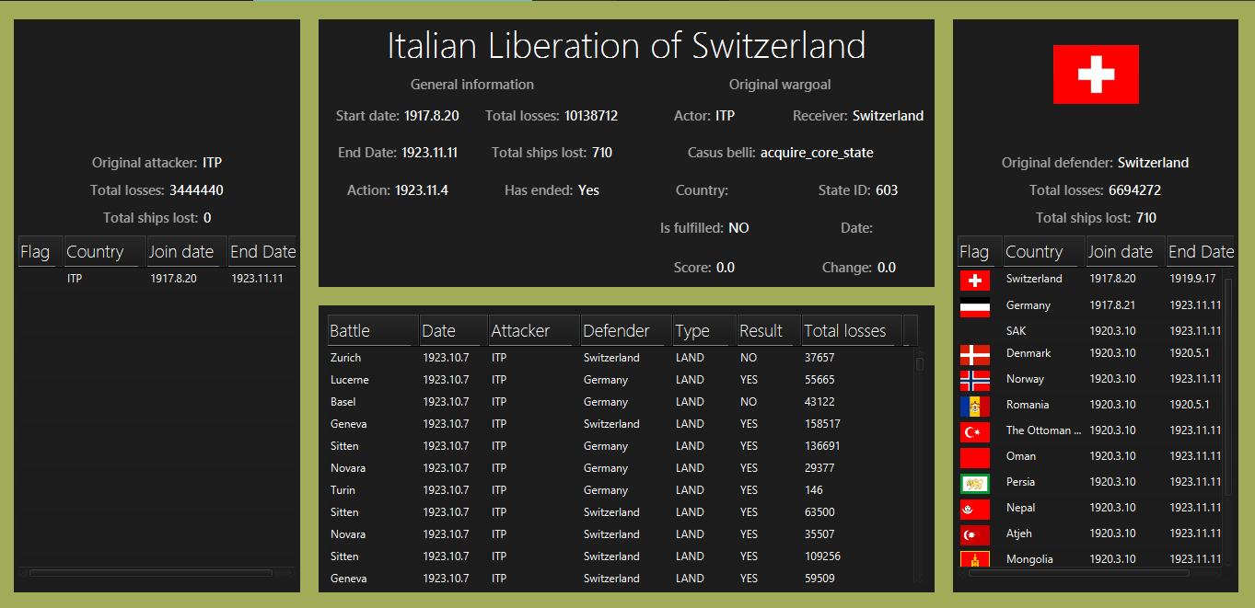
Task: Sort battles by Type column header
Action: point(704,330)
